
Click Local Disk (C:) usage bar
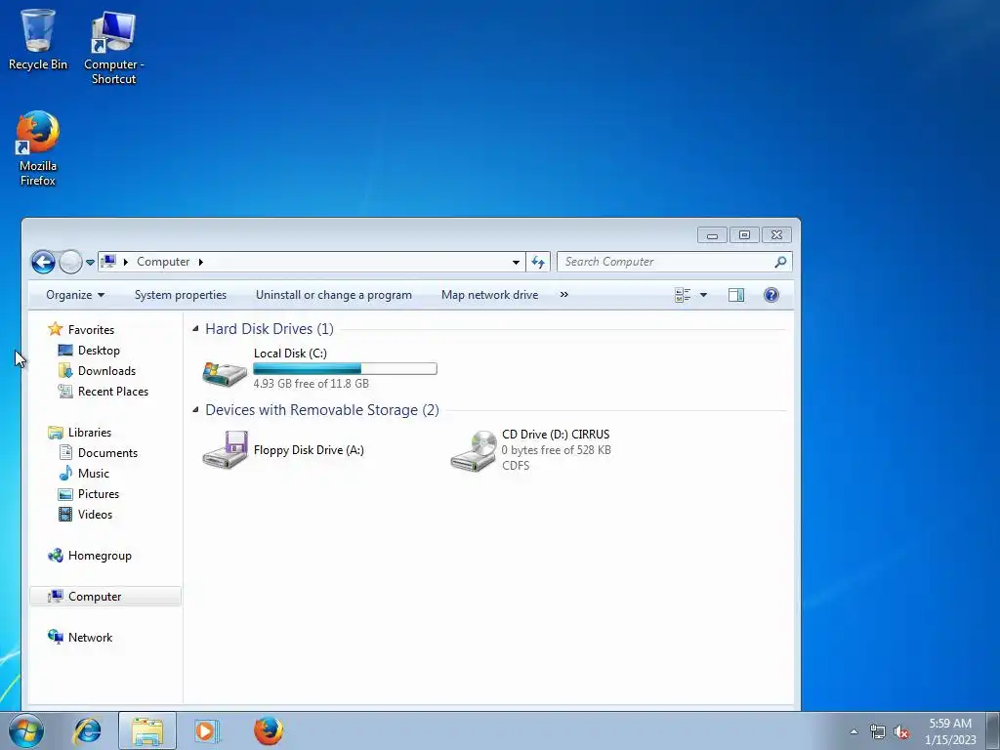345,368
